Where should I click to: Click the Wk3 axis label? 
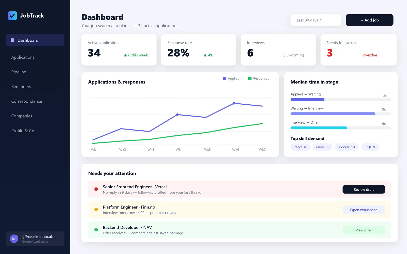click(x=151, y=150)
